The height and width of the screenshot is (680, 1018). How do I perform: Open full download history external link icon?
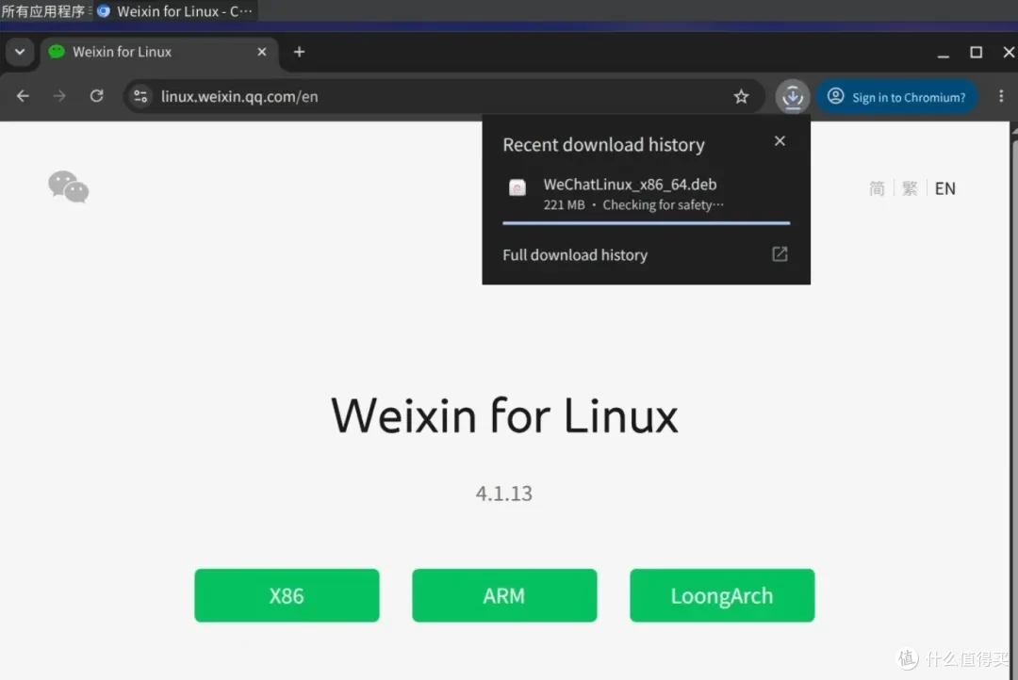[780, 253]
